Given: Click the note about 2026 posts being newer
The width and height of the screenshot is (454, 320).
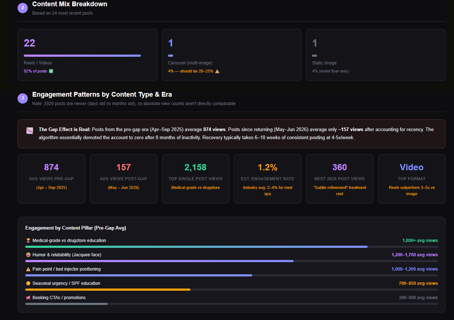Looking at the screenshot, I should click(x=134, y=104).
